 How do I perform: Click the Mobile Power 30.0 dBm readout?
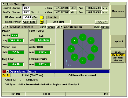click(59, 22)
